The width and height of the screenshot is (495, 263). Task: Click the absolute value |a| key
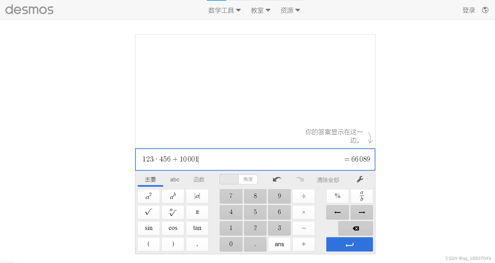197,196
